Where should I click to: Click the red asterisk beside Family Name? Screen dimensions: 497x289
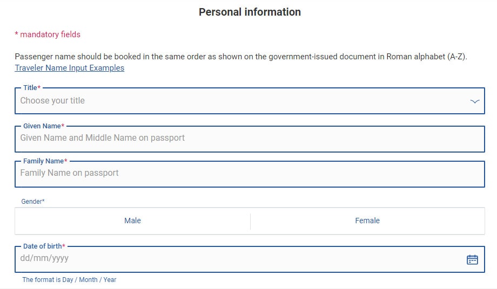66,161
